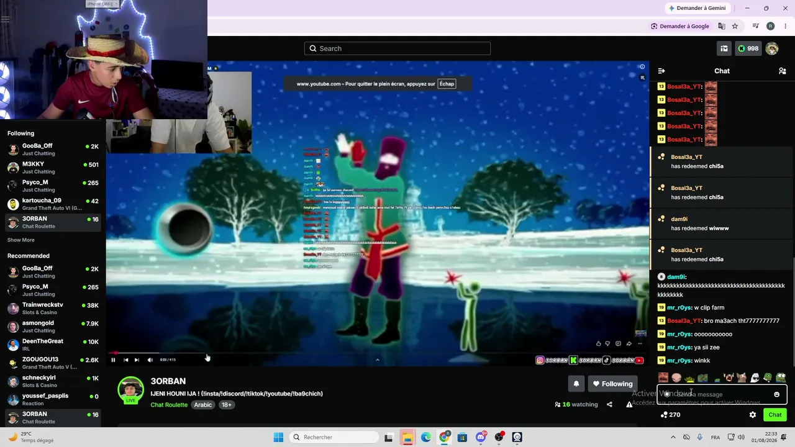Open the 3ORBAN streamer avatar with LIVE badge

coord(130,390)
